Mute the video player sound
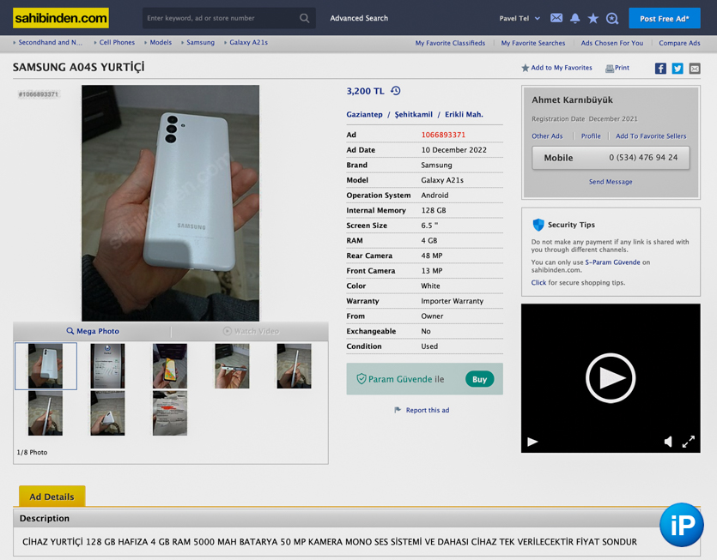 point(668,442)
